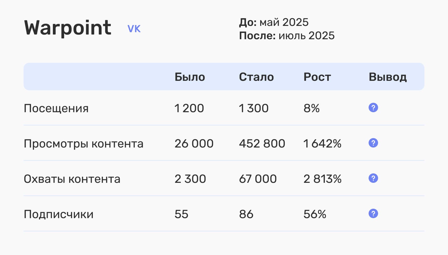
Task: Select the 452 800 value cell
Action: (262, 144)
